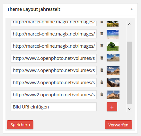Click URL field beside the dark valley slope thumbnail

tap(54, 83)
